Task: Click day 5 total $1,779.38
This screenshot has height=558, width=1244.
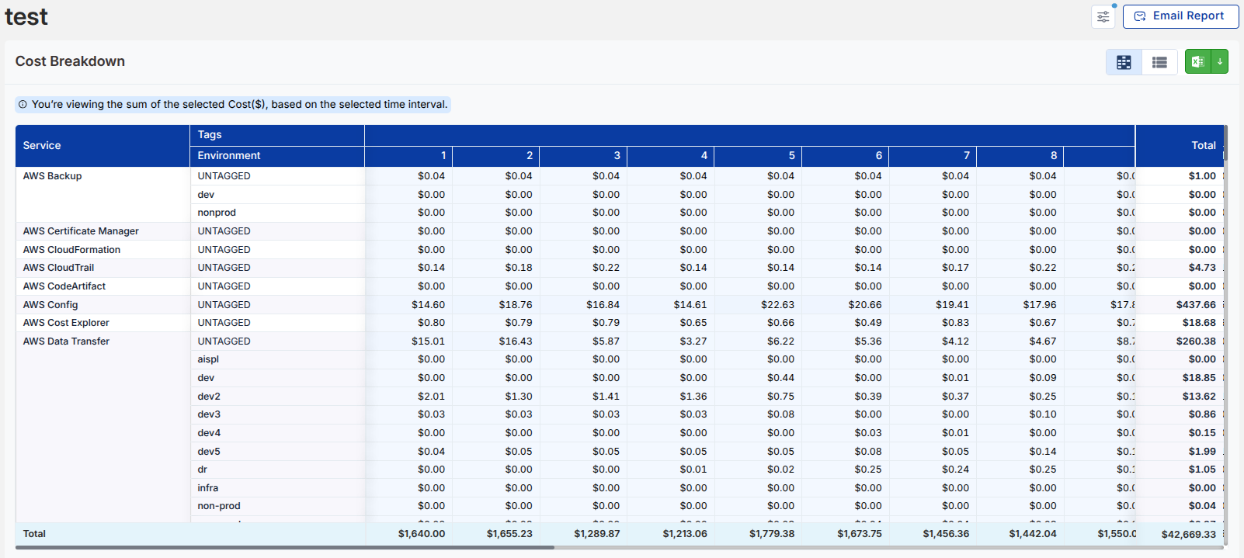Action: pyautogui.click(x=772, y=534)
